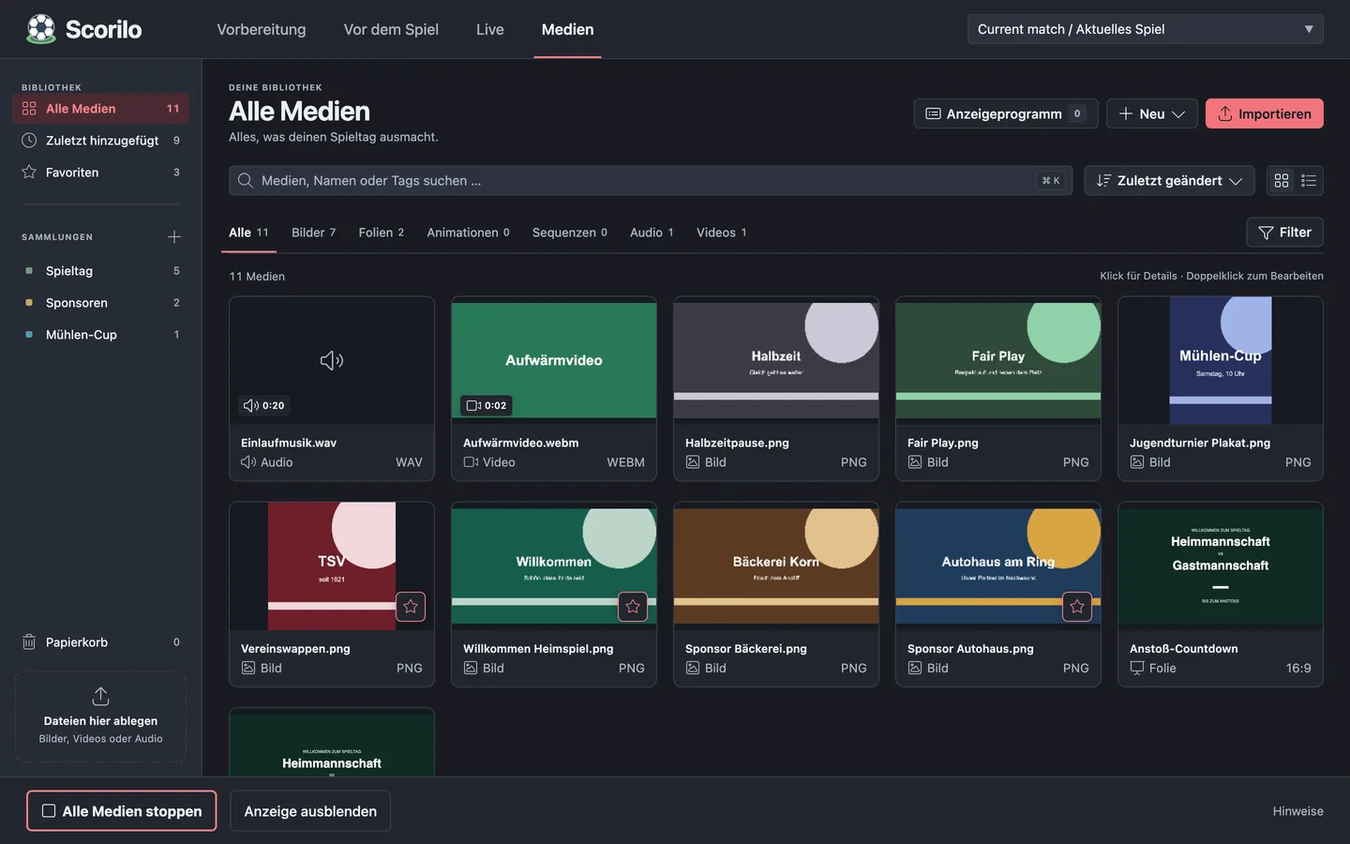Toggle favorite star on Sponsor Autohaus.png

pos(1077,607)
